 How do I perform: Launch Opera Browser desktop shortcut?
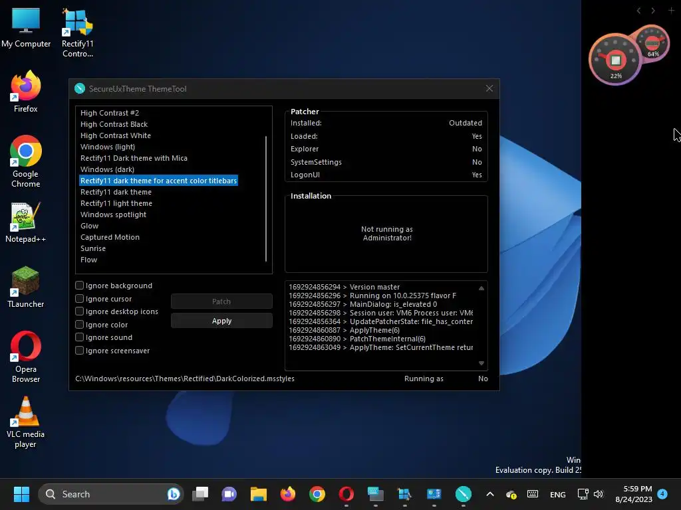click(x=26, y=357)
